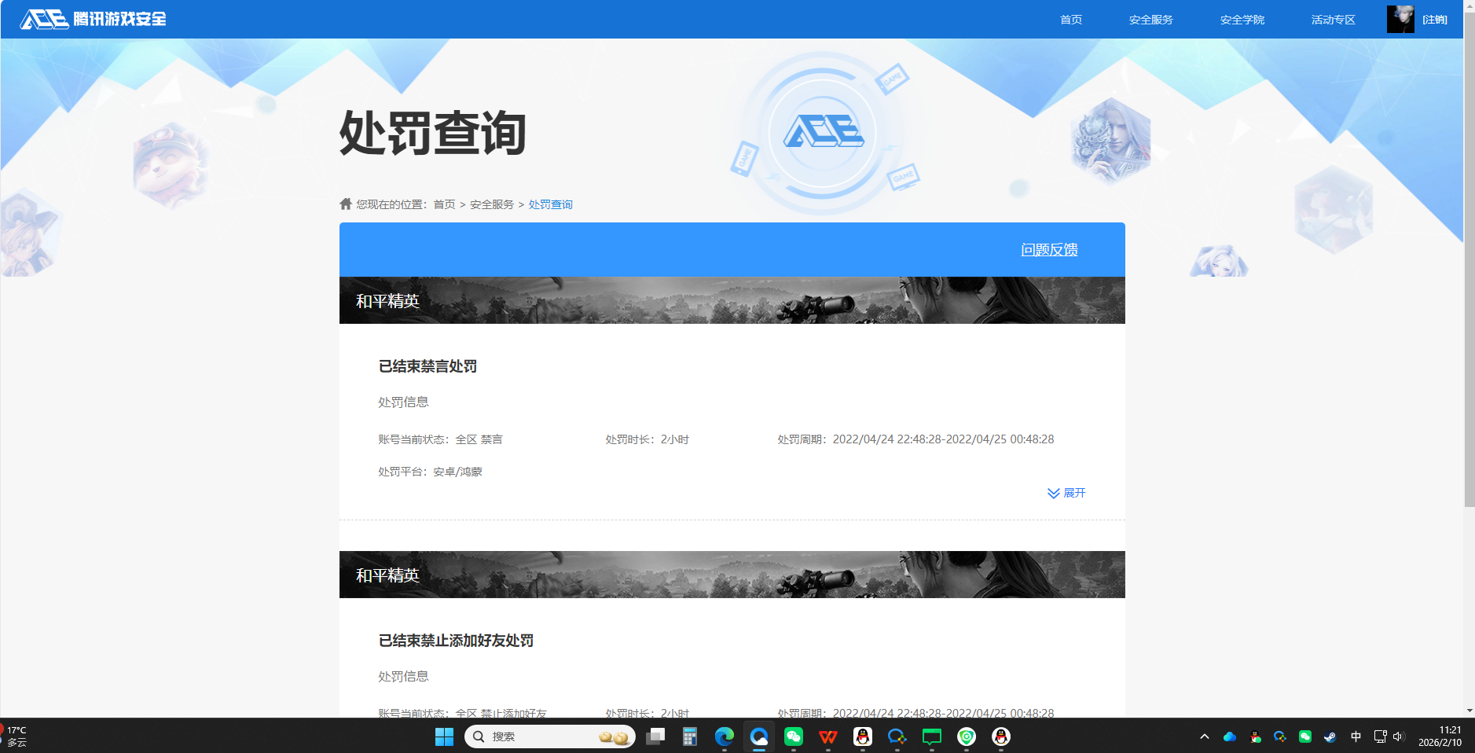Open QQ from the taskbar
Viewport: 1475px width, 753px height.
pos(862,736)
